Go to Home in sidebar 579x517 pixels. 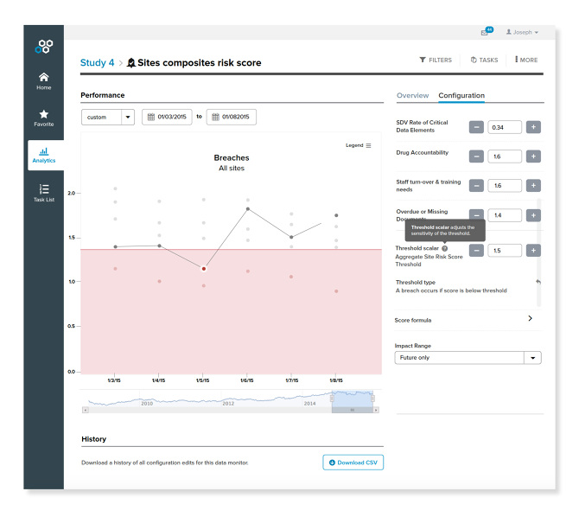click(43, 81)
